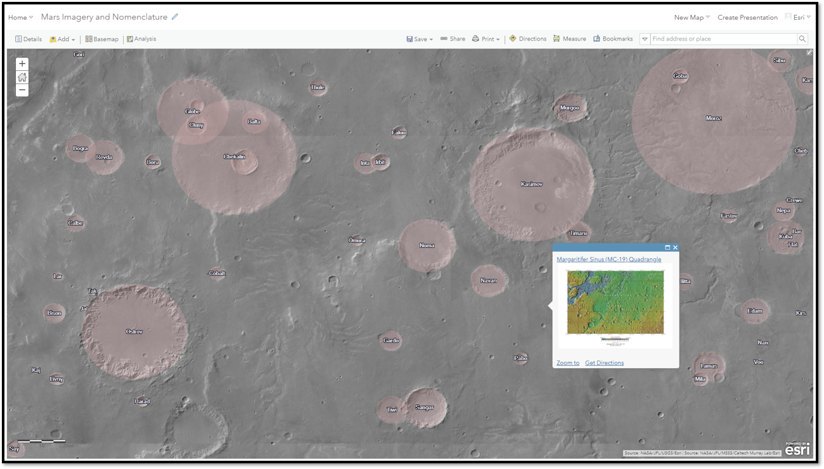Click the Lamas crater label
Viewport: 824px width, 469px height.
click(x=709, y=366)
